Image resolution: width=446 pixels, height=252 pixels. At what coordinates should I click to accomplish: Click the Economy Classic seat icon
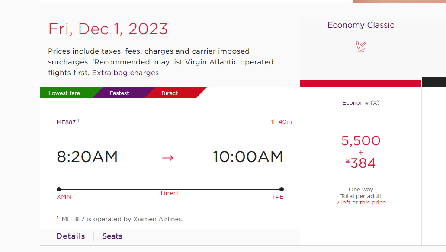pyautogui.click(x=361, y=47)
